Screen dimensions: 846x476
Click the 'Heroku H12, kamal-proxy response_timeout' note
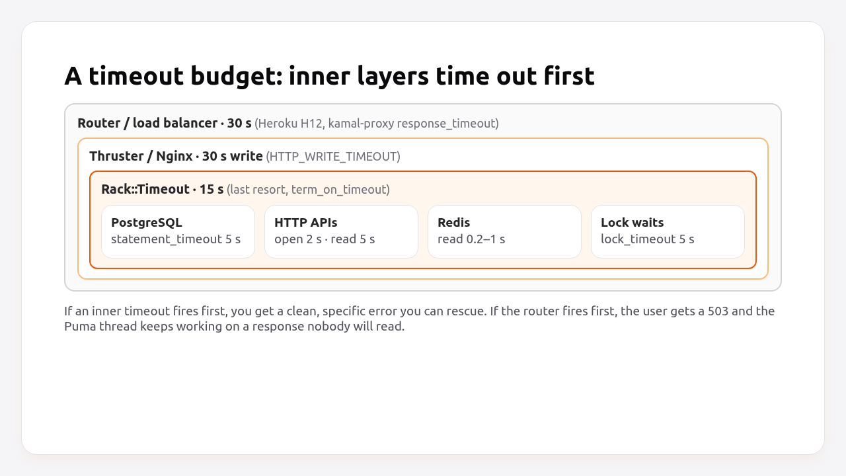tap(377, 124)
